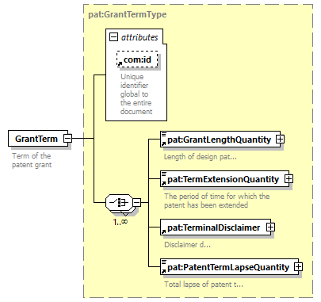Click reference arrow icon on pat:GrantLengthQuantity
This screenshot has height=302, width=321.
(164, 144)
